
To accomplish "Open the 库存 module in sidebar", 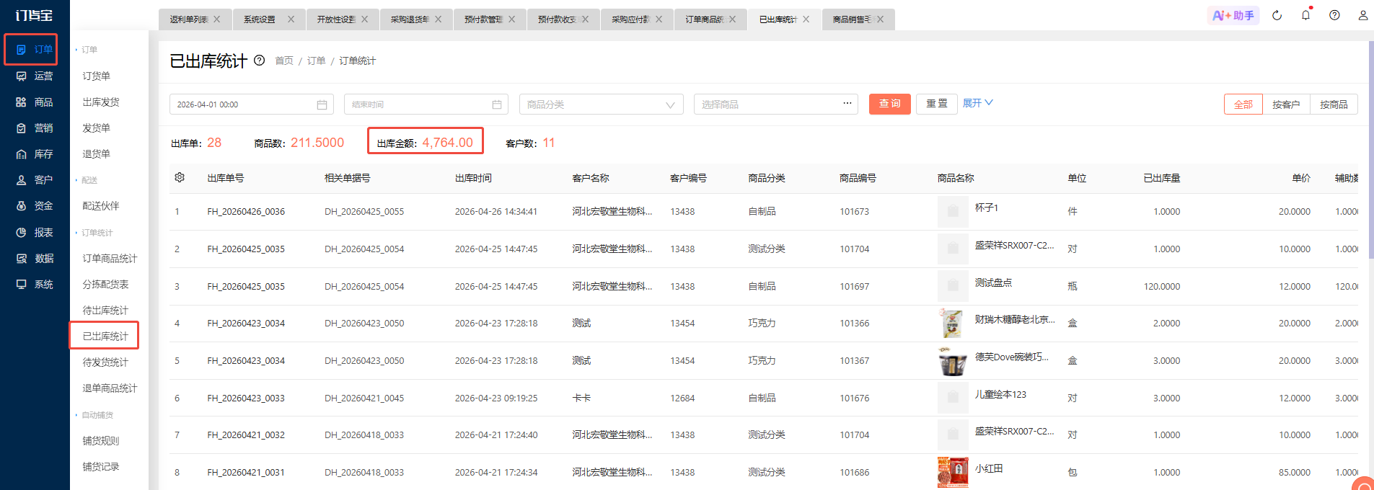I will pyautogui.click(x=35, y=154).
